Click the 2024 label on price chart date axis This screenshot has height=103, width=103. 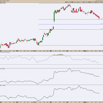(x=17, y=51)
